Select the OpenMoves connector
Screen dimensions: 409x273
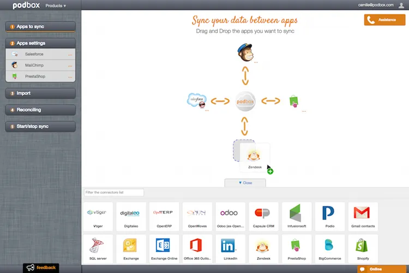pyautogui.click(x=197, y=216)
